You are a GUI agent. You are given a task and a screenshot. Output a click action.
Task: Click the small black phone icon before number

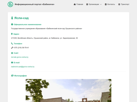tap(12, 48)
